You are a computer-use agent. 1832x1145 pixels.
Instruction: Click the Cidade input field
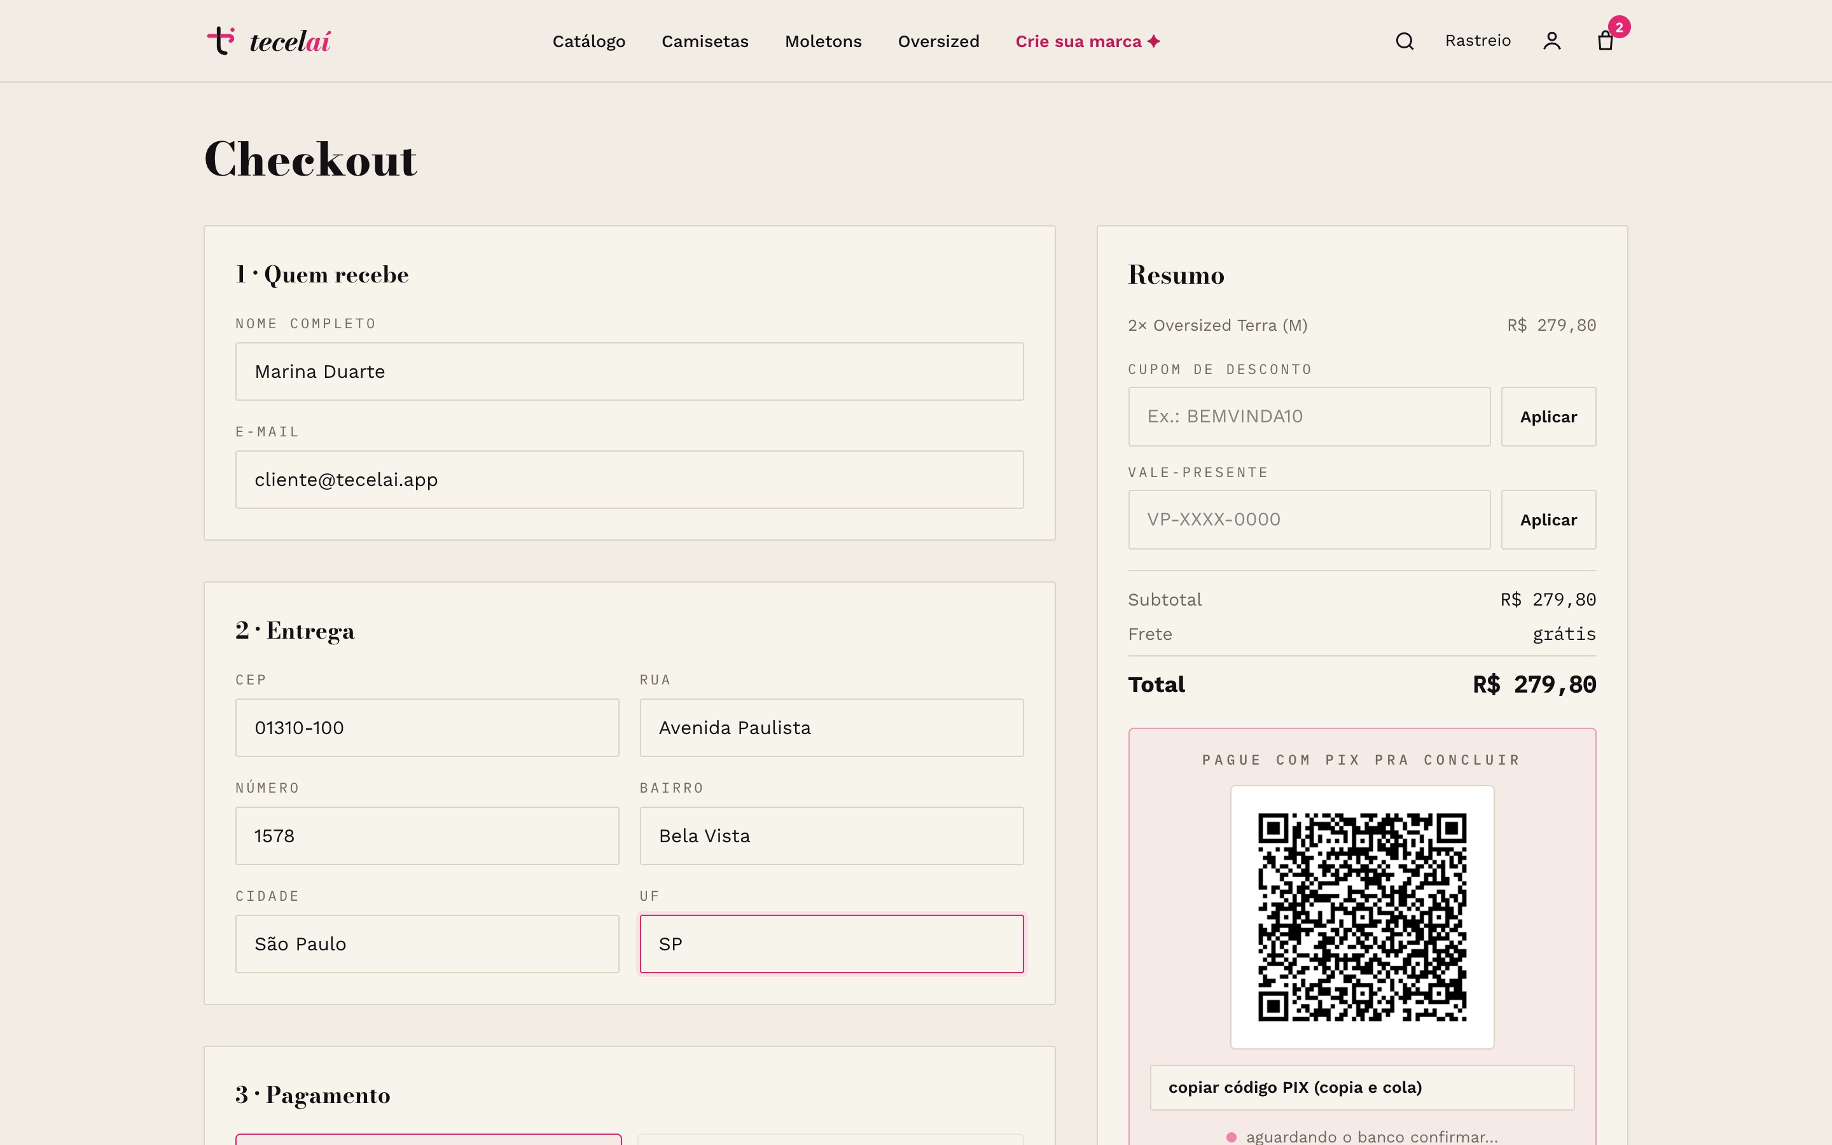point(427,945)
